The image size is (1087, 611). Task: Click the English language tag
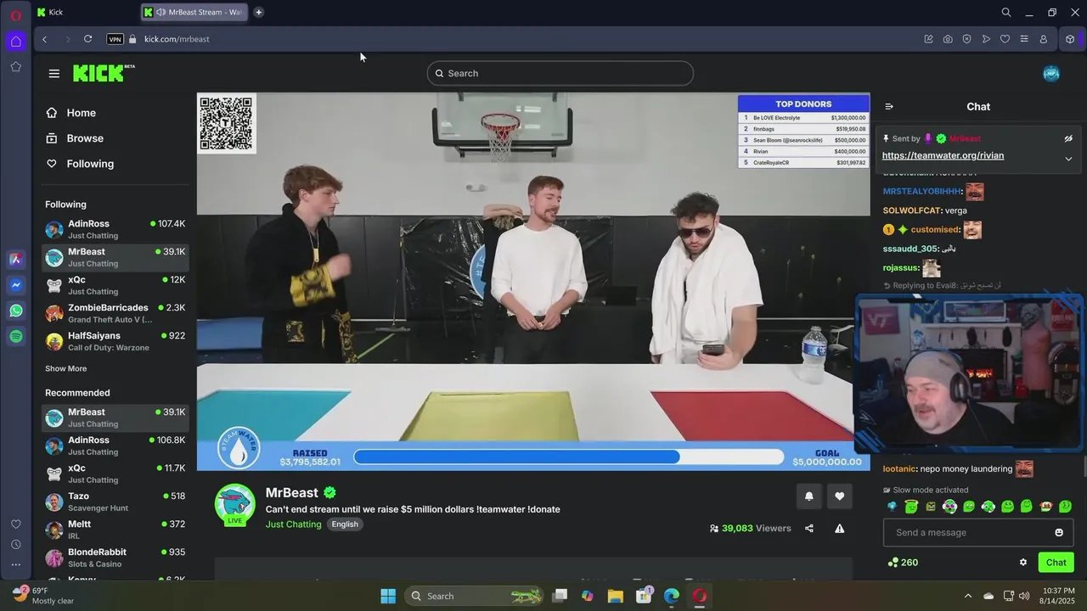pyautogui.click(x=345, y=524)
